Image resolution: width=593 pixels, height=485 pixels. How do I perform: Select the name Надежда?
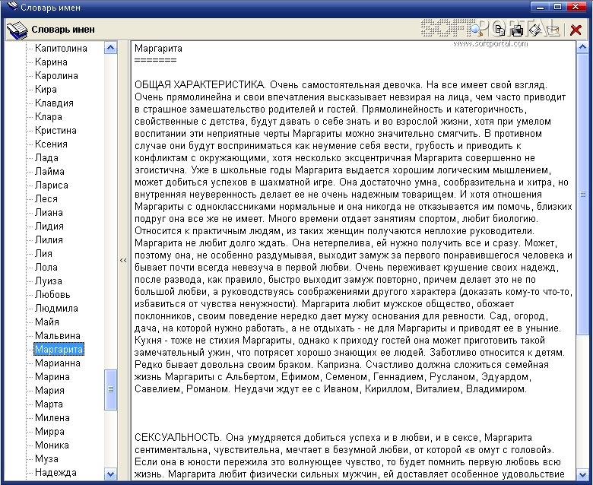coord(55,473)
